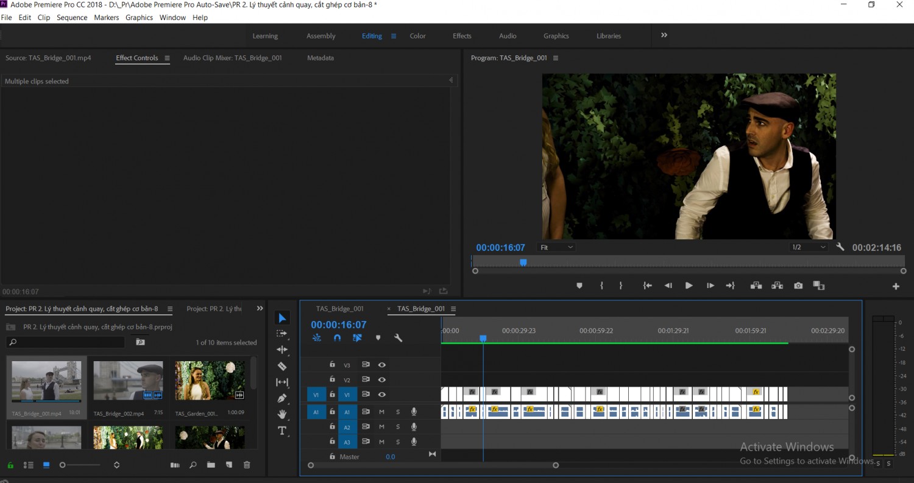Open Program monitor panel menu
Screen dimensions: 914x483
[556, 58]
